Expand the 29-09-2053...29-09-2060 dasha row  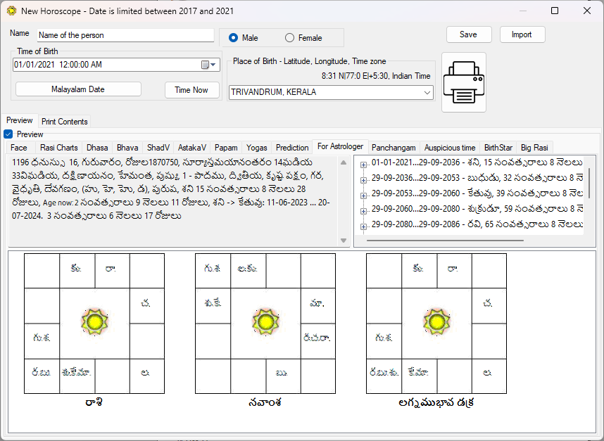point(363,196)
